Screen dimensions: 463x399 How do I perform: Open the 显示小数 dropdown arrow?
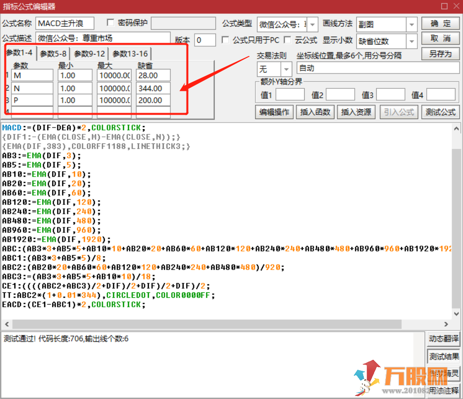tap(411, 41)
